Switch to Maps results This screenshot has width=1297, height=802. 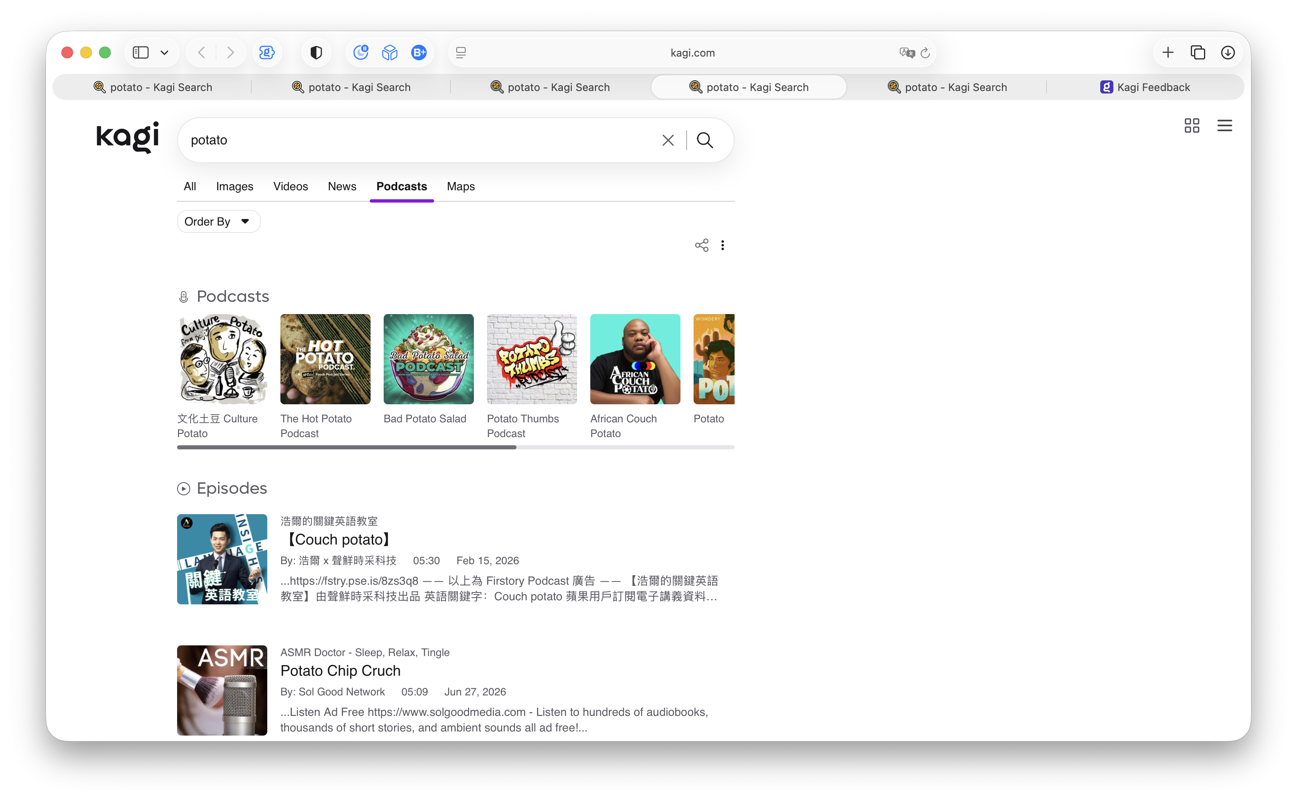click(461, 186)
